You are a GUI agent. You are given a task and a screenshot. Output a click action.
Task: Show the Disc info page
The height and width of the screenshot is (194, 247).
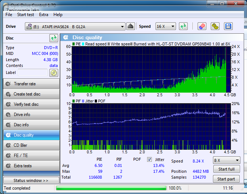click(31, 125)
